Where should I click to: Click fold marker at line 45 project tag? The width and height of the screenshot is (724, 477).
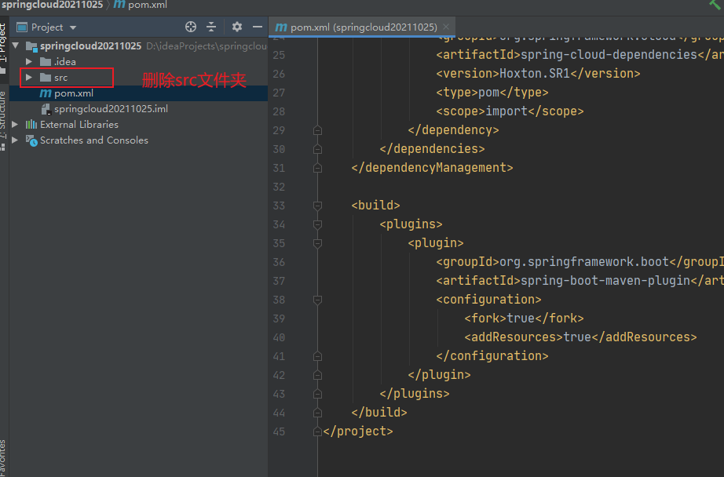point(318,431)
